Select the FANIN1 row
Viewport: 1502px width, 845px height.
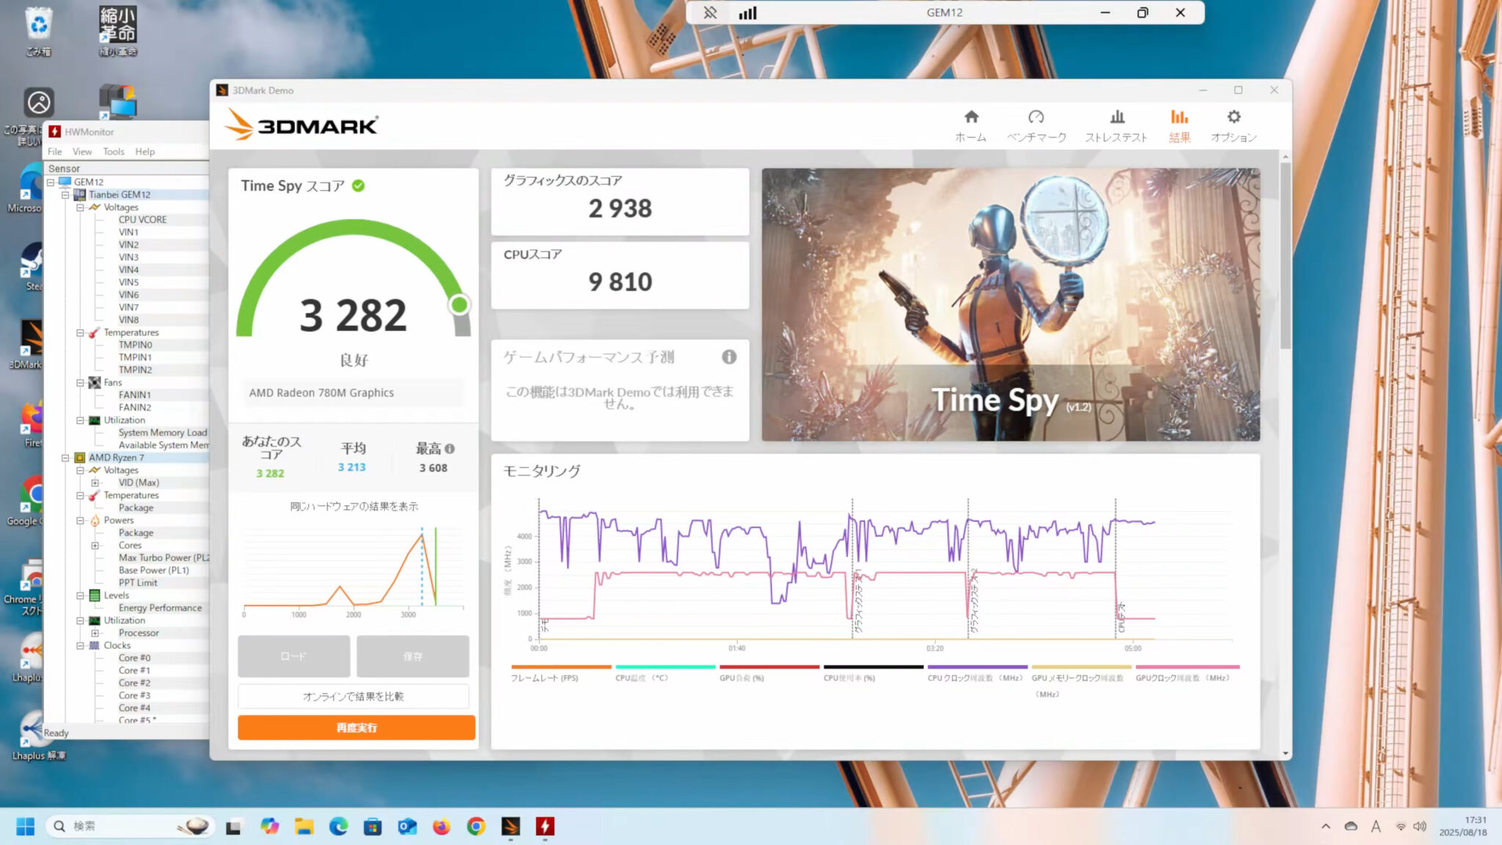(135, 395)
